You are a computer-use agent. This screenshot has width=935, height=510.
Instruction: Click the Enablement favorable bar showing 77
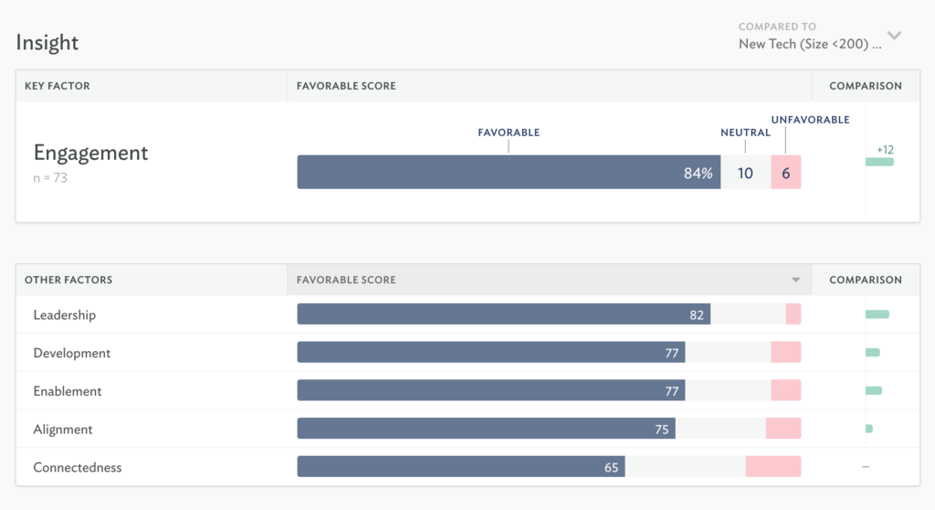tap(491, 390)
